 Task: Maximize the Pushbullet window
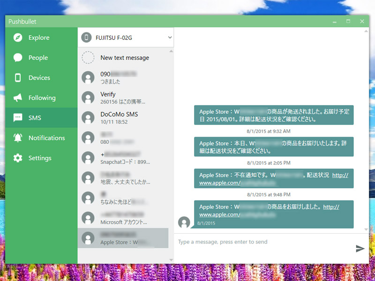click(348, 21)
